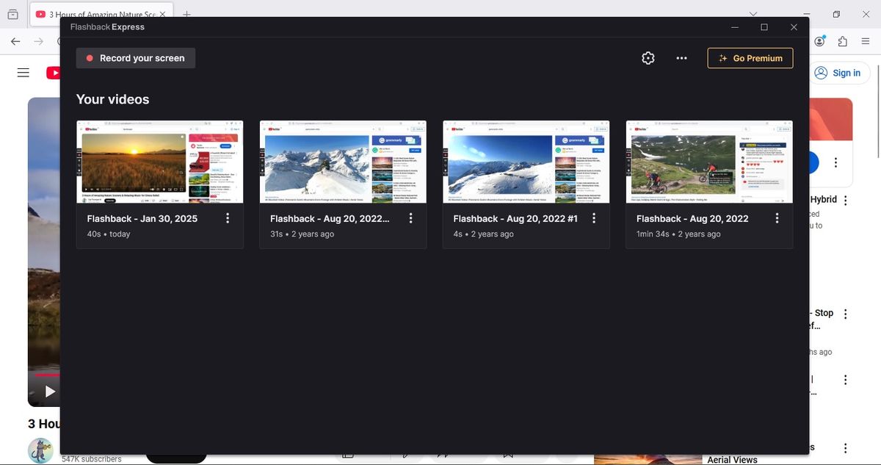Click the Record your screen button
This screenshot has height=465, width=881.
point(135,57)
